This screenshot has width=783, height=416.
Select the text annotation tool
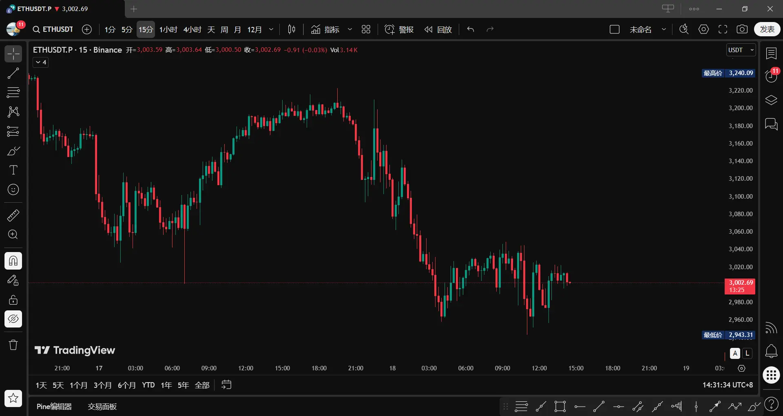coord(13,170)
